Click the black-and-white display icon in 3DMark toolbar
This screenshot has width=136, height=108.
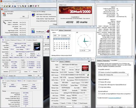click(x=31, y=6)
